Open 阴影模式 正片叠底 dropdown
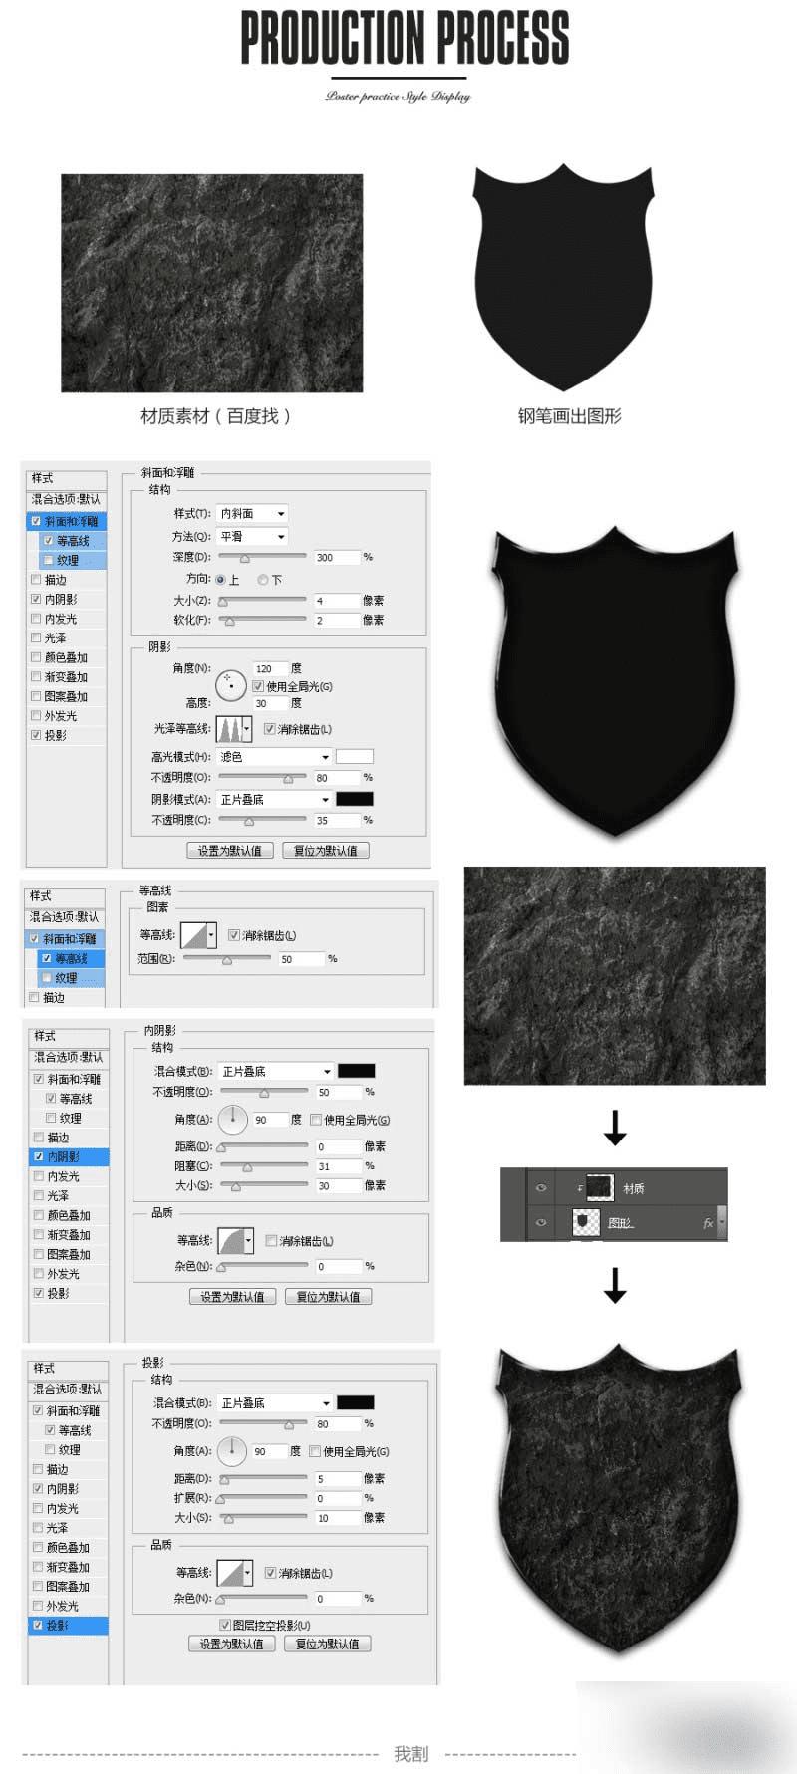The width and height of the screenshot is (797, 1774). [274, 799]
